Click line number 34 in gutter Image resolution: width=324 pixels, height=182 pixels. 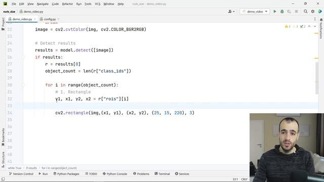pos(10,113)
